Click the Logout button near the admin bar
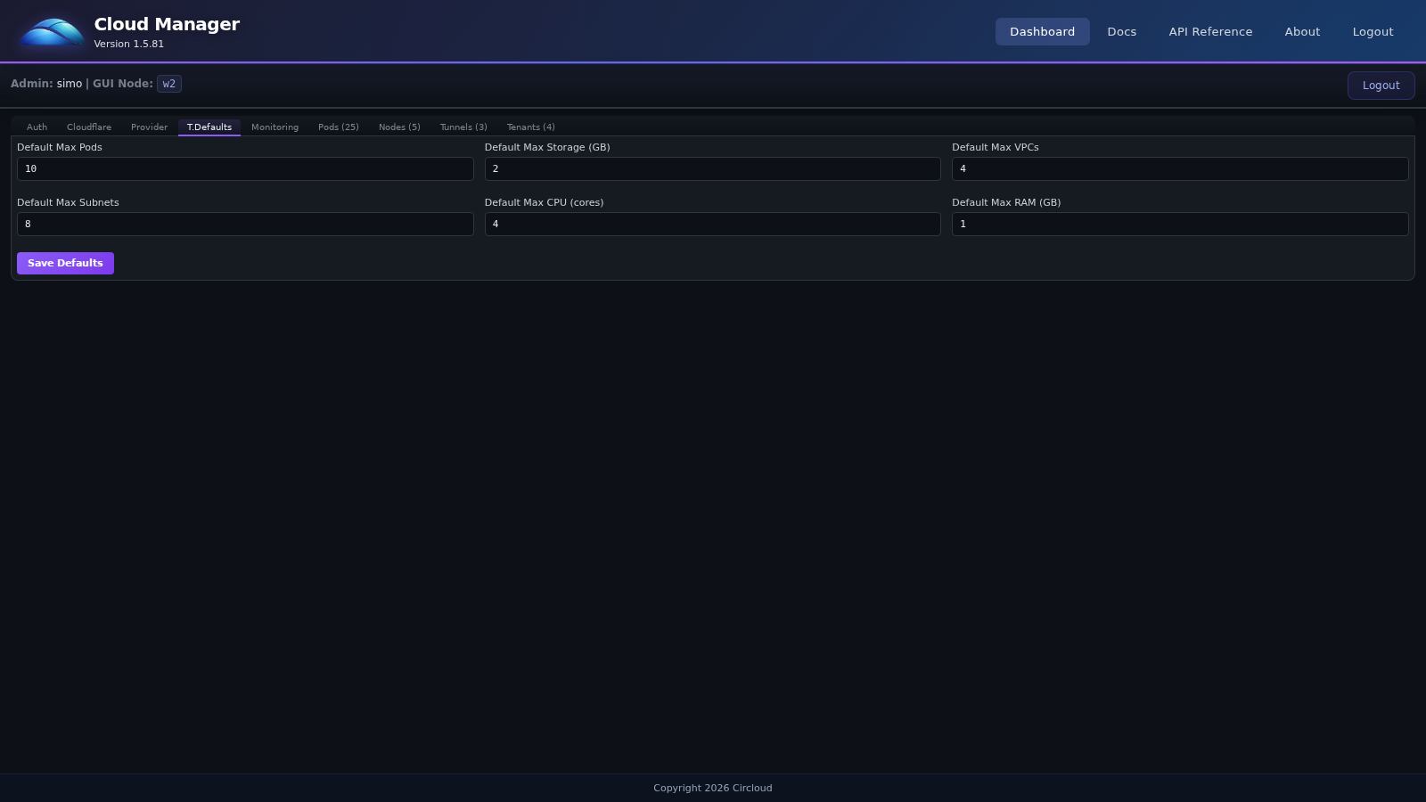This screenshot has width=1426, height=802. coord(1381,85)
